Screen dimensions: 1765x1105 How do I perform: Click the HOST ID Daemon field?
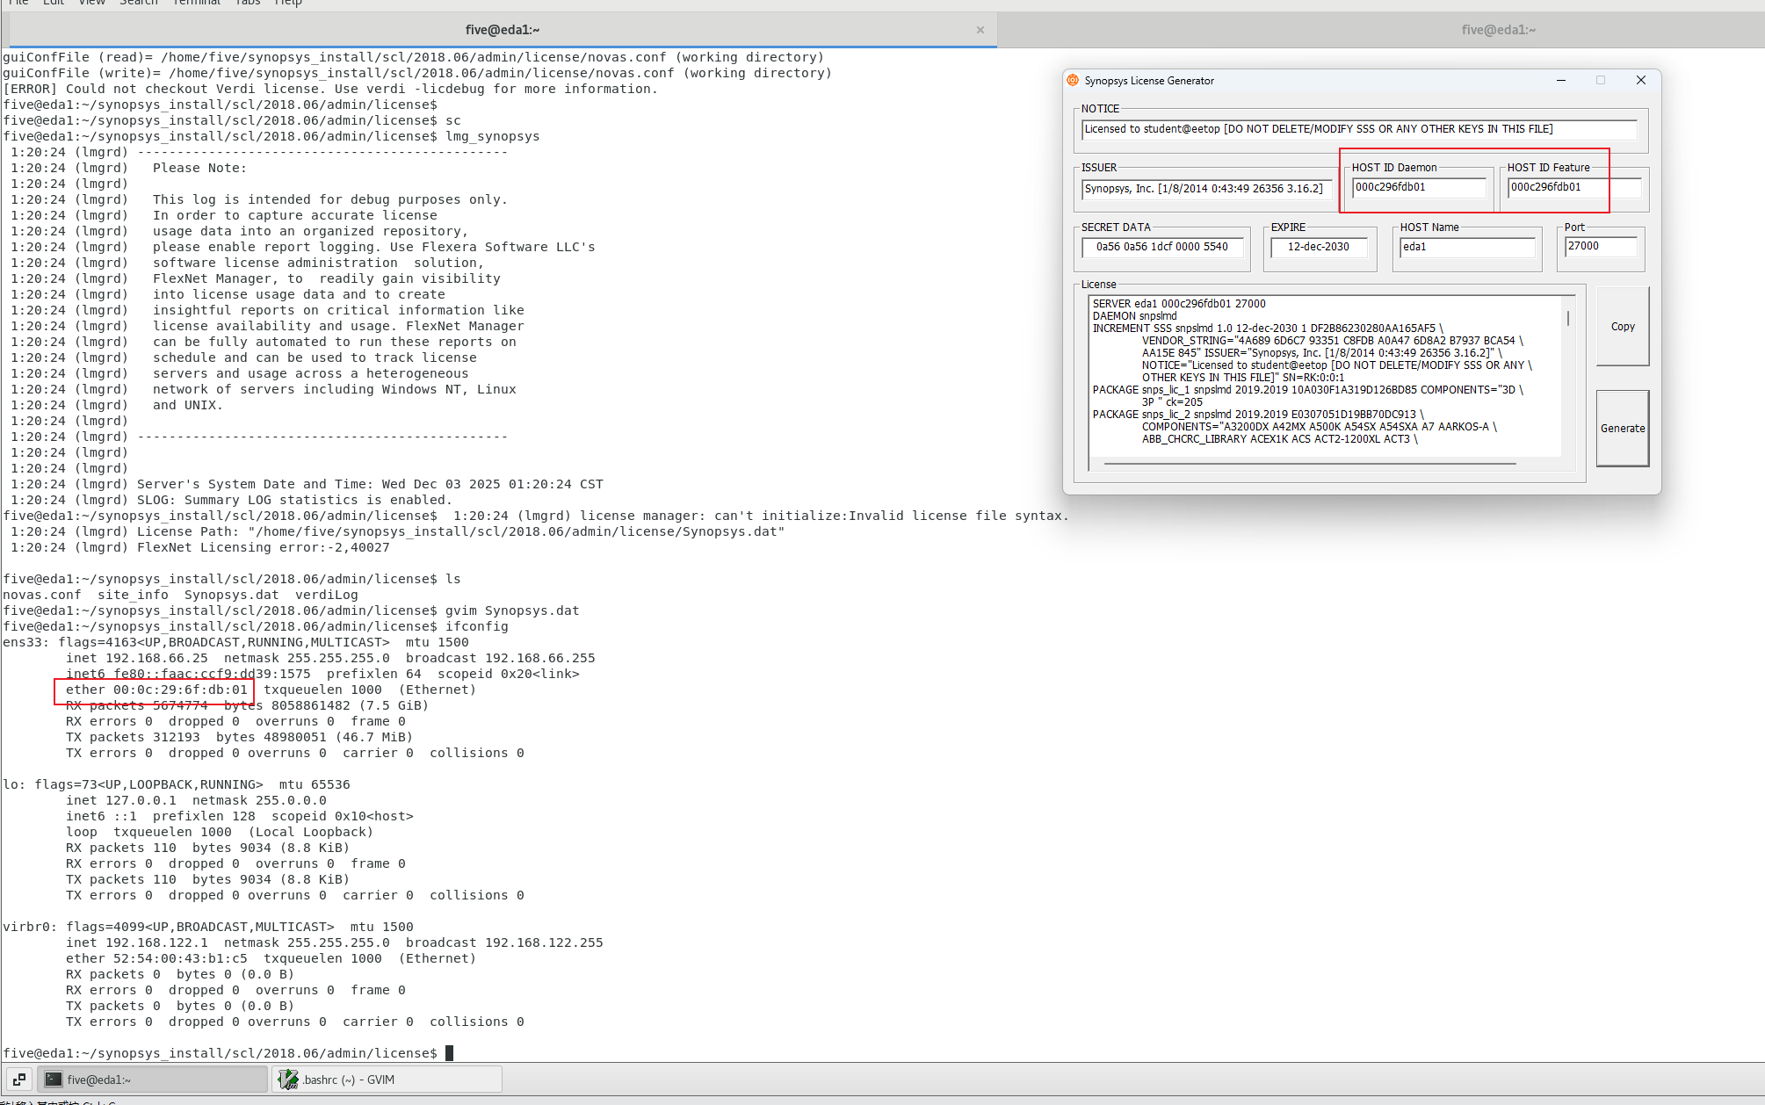click(x=1418, y=187)
